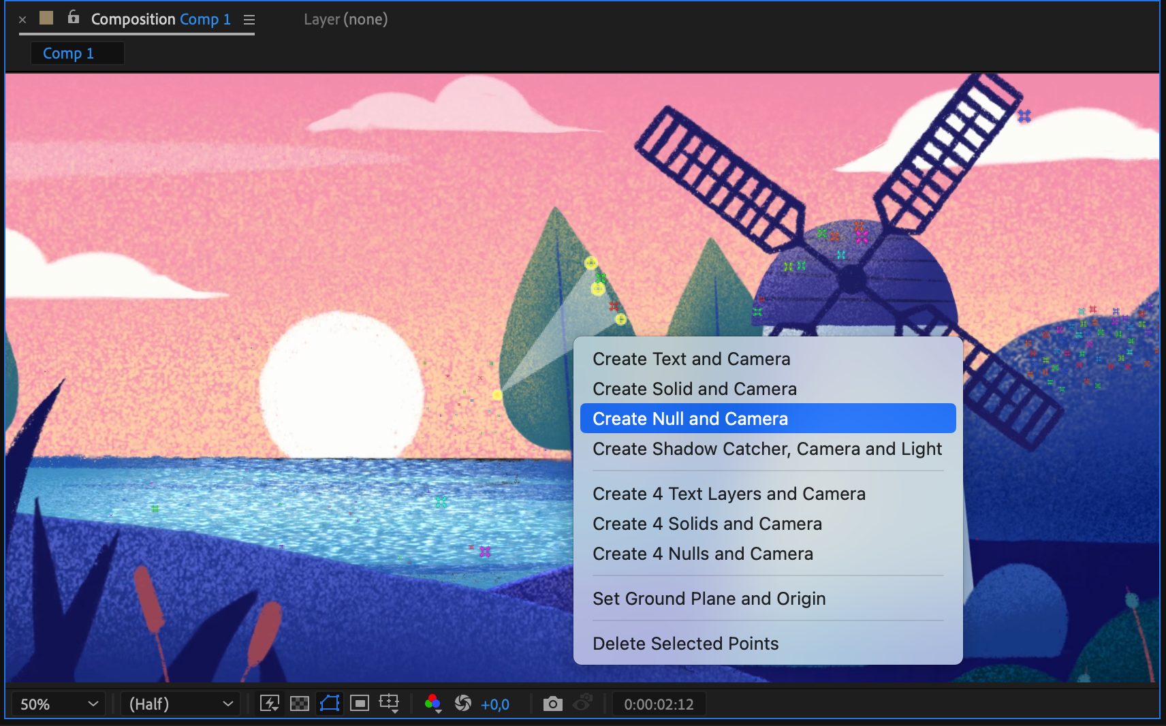Open the RGB channel display menu

pyautogui.click(x=432, y=704)
